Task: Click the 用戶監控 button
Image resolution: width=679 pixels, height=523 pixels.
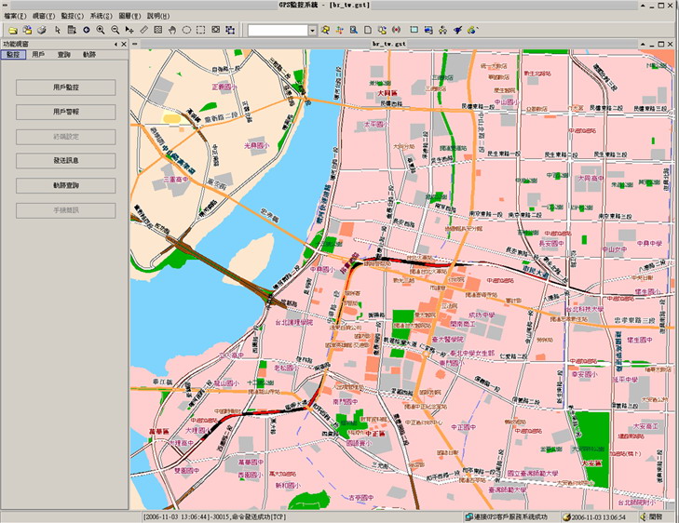Action: (x=65, y=87)
